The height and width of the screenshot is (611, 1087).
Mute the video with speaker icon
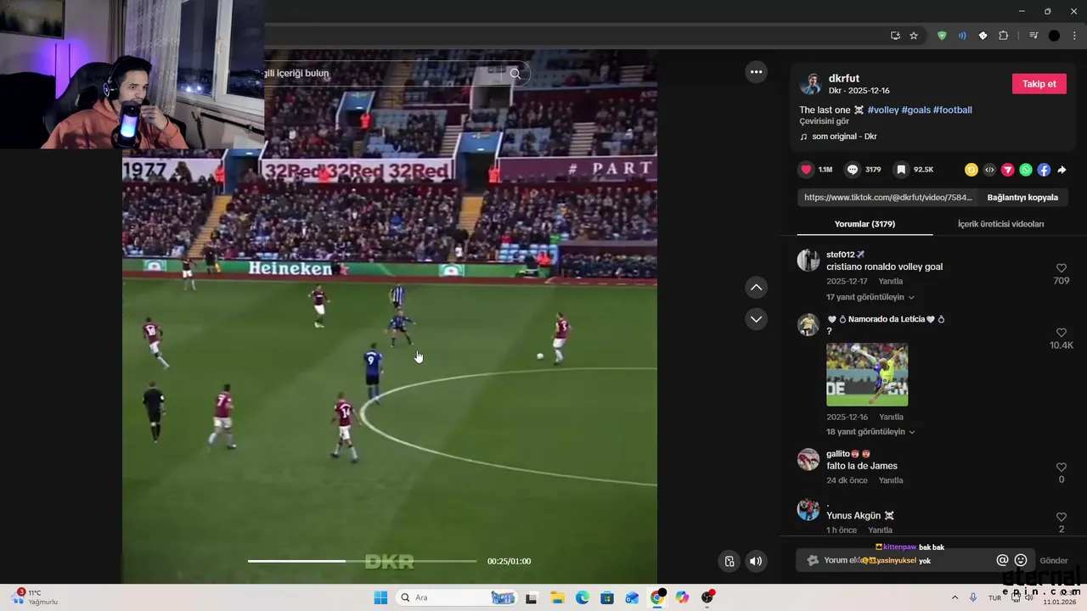tap(756, 561)
